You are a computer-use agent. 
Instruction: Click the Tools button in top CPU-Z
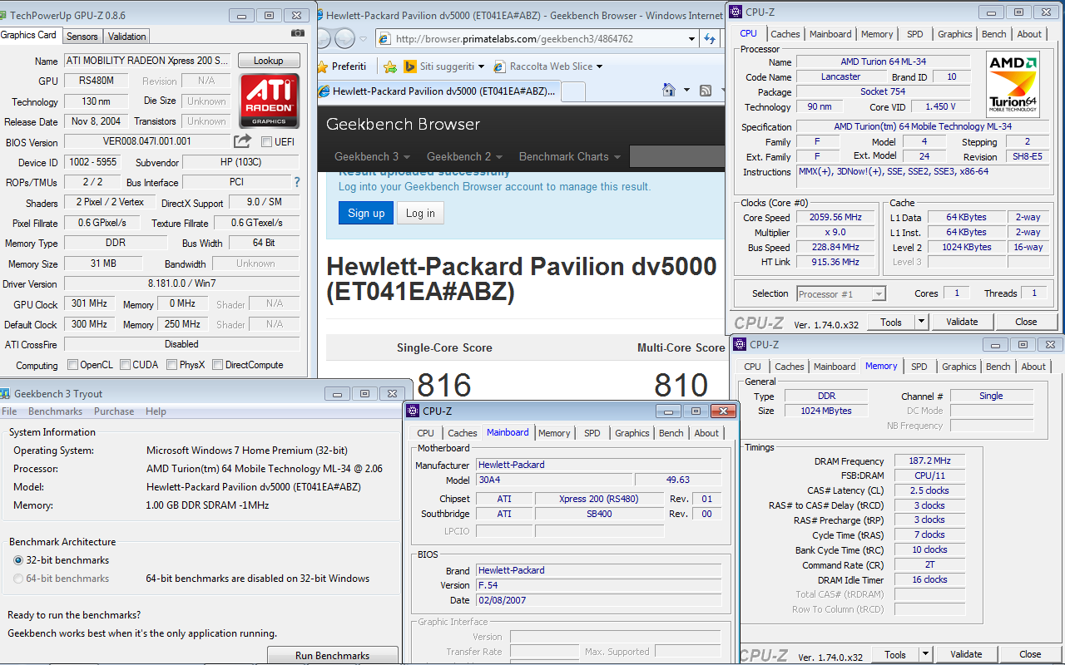pyautogui.click(x=891, y=322)
